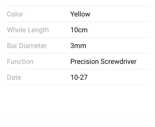Click the Bar Diameter label

point(27,46)
